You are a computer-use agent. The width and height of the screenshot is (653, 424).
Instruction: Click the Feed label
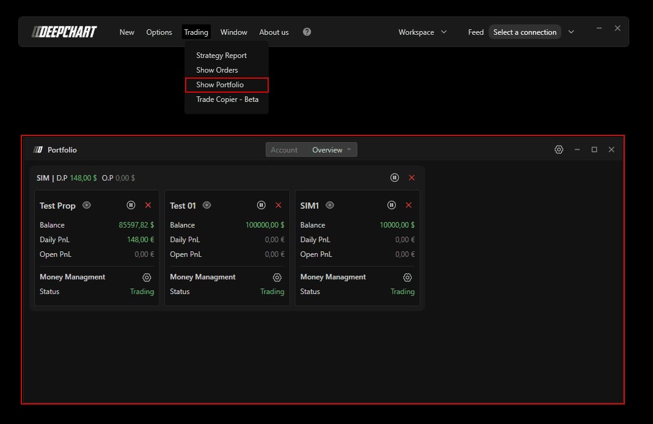476,32
